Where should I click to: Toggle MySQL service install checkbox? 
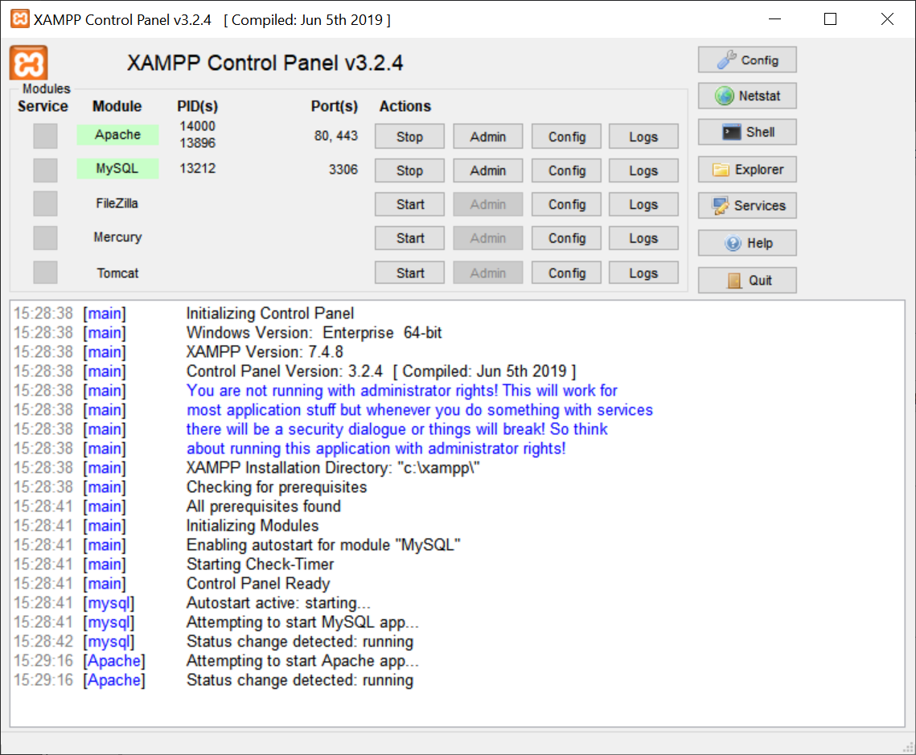tap(45, 170)
